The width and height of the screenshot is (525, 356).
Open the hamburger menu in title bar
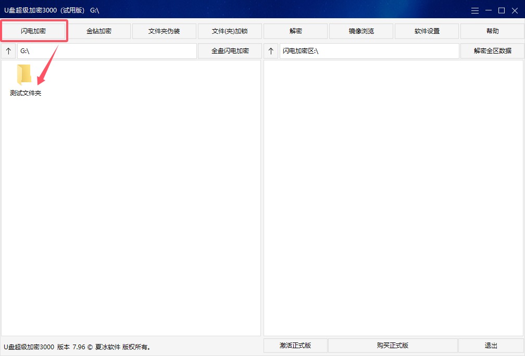(475, 11)
